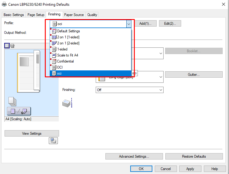Click the Confidential profile icon
This screenshot has width=229, height=174.
[x=54, y=61]
